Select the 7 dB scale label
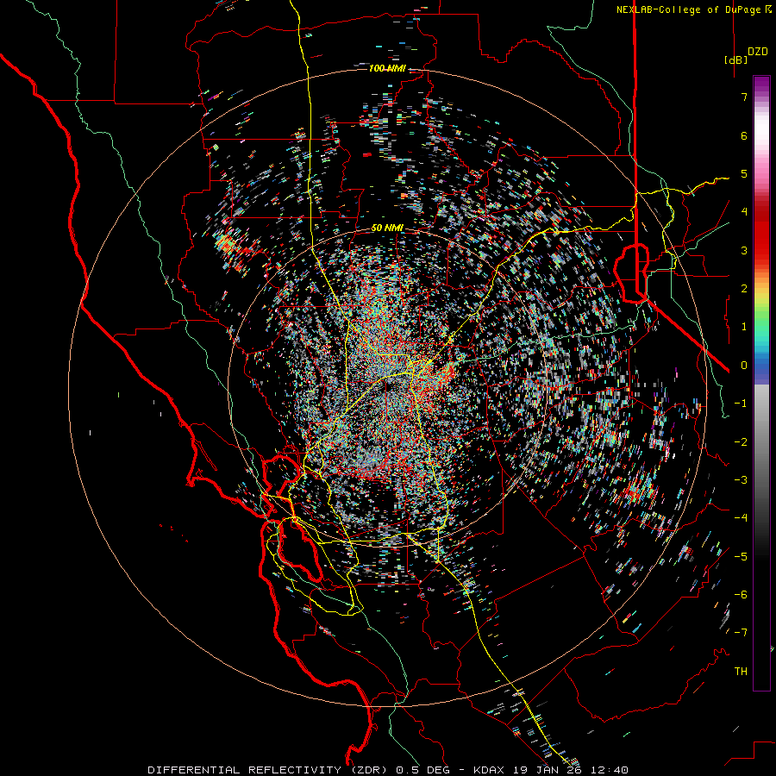Image resolution: width=776 pixels, height=776 pixels. pyautogui.click(x=744, y=97)
